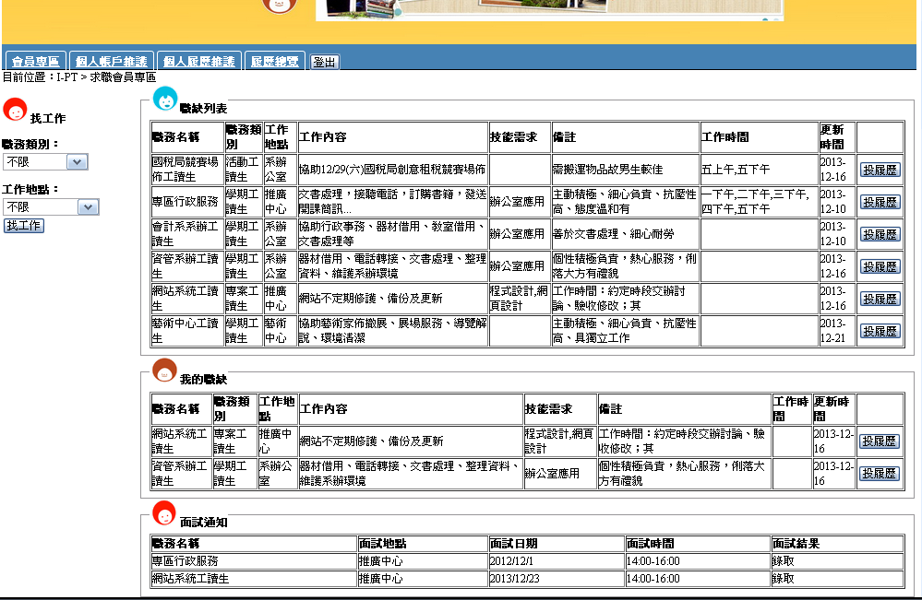
Task: Click the banner image at page top
Action: pos(550,10)
